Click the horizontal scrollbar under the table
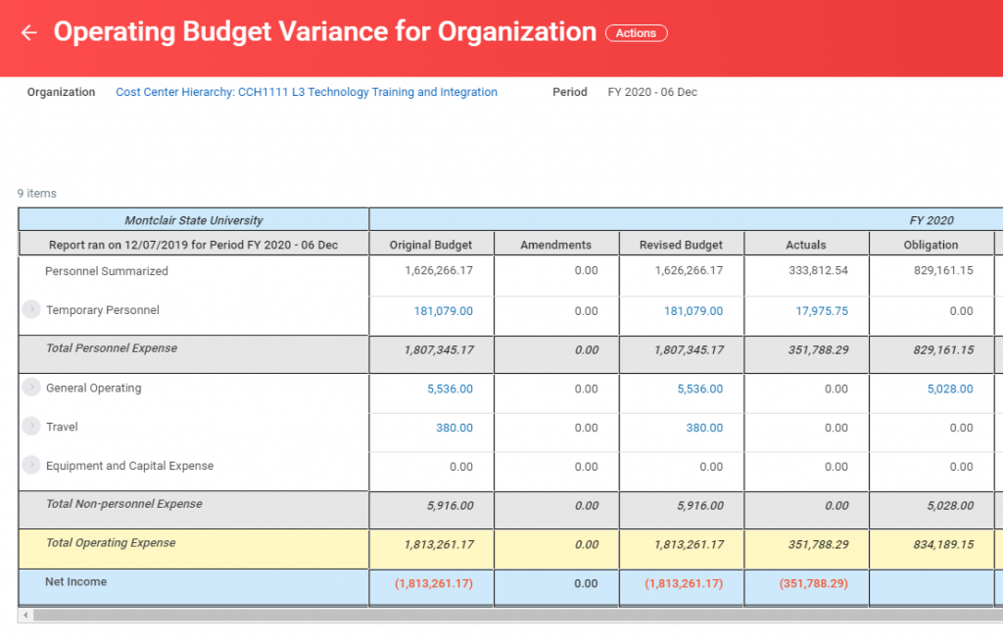The image size is (1003, 639). pyautogui.click(x=490, y=616)
